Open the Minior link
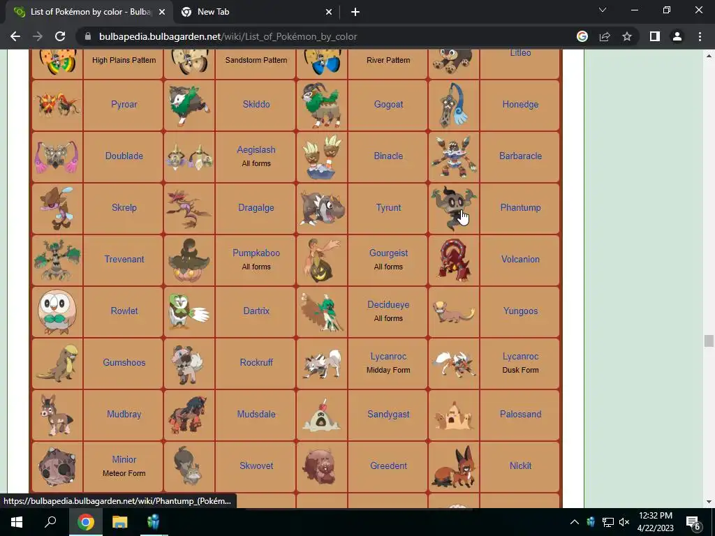The height and width of the screenshot is (536, 715). pos(124,459)
